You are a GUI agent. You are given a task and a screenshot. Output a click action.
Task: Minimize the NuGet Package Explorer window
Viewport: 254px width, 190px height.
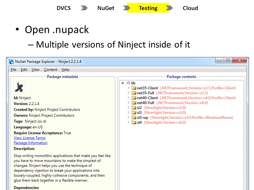(x=220, y=60)
